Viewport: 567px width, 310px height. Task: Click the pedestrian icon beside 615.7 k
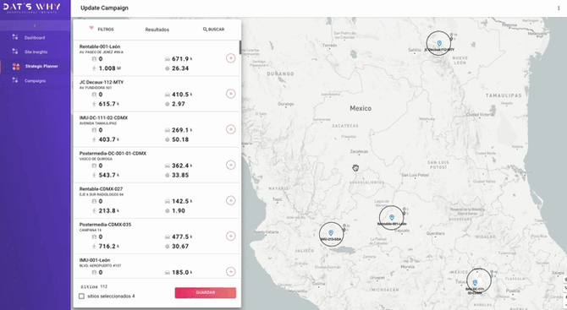coord(94,104)
